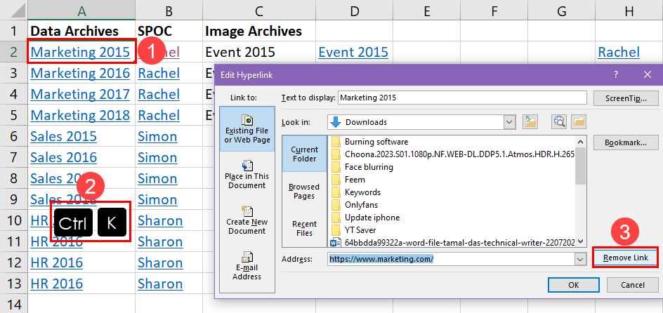
Task: Select column E header
Action: (x=426, y=11)
